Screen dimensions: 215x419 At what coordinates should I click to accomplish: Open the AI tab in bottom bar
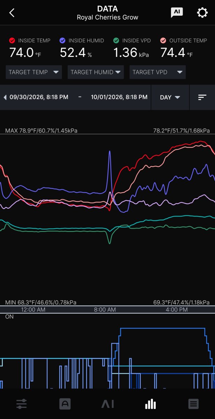pos(107,404)
